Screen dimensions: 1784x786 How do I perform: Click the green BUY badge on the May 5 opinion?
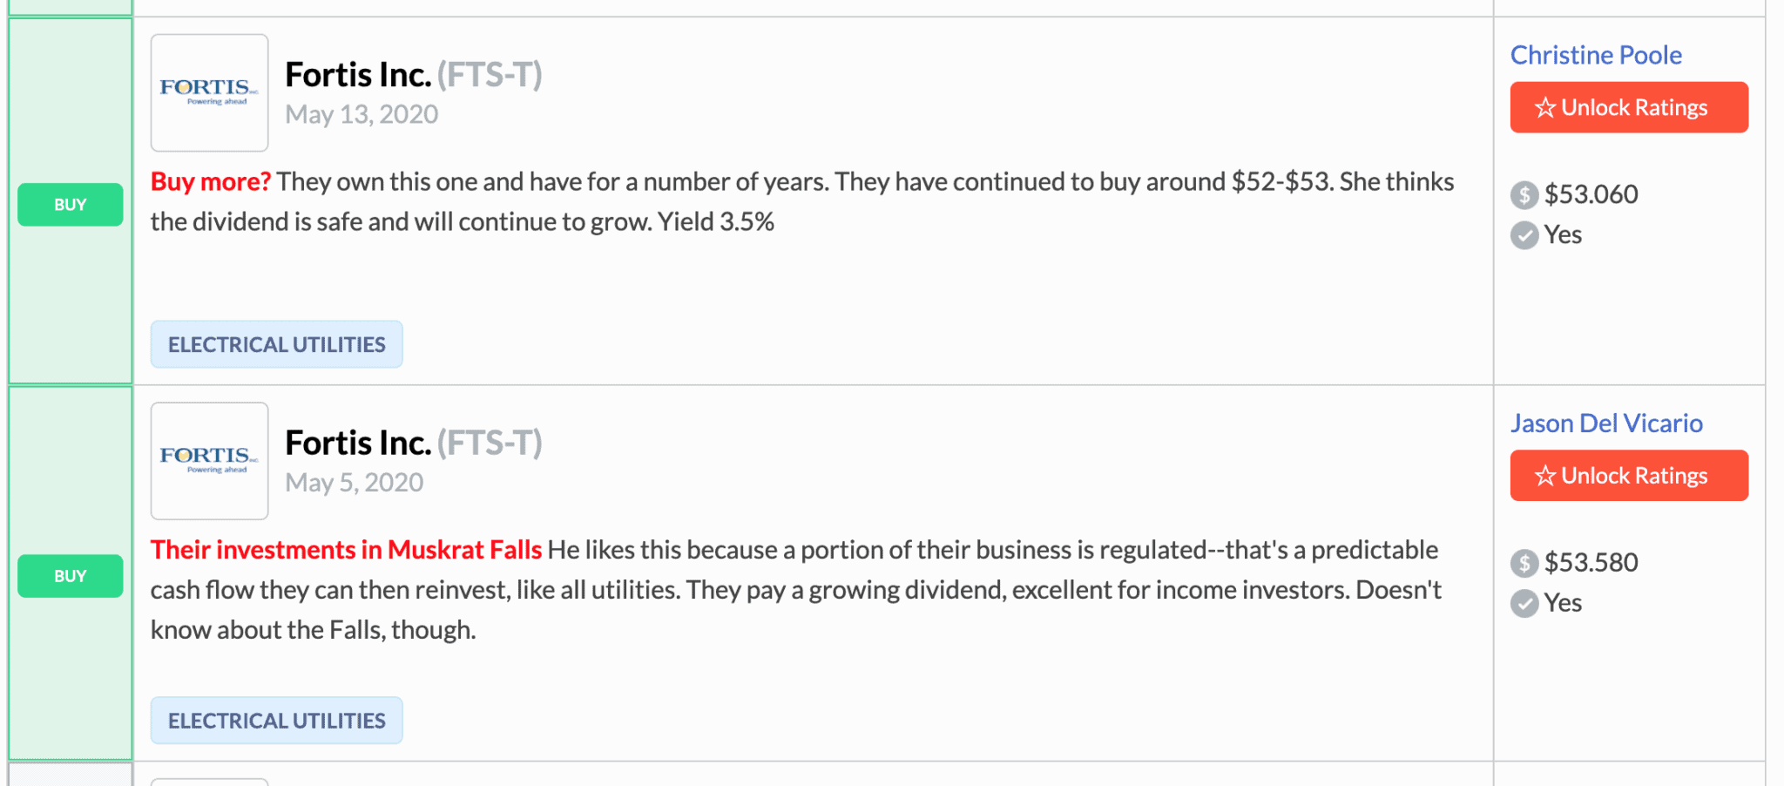click(70, 575)
